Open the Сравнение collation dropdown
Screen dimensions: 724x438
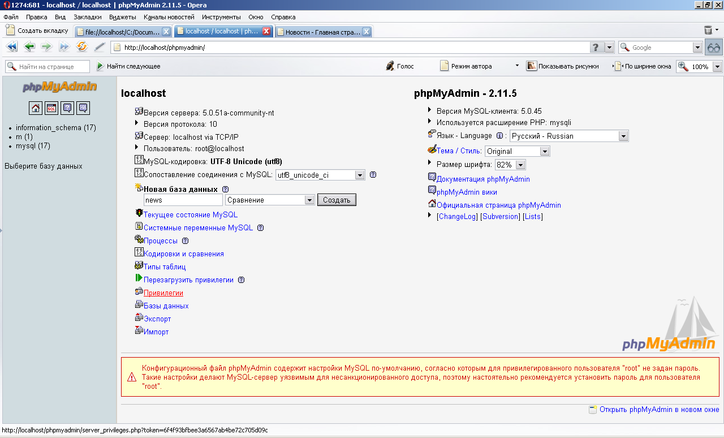[309, 200]
